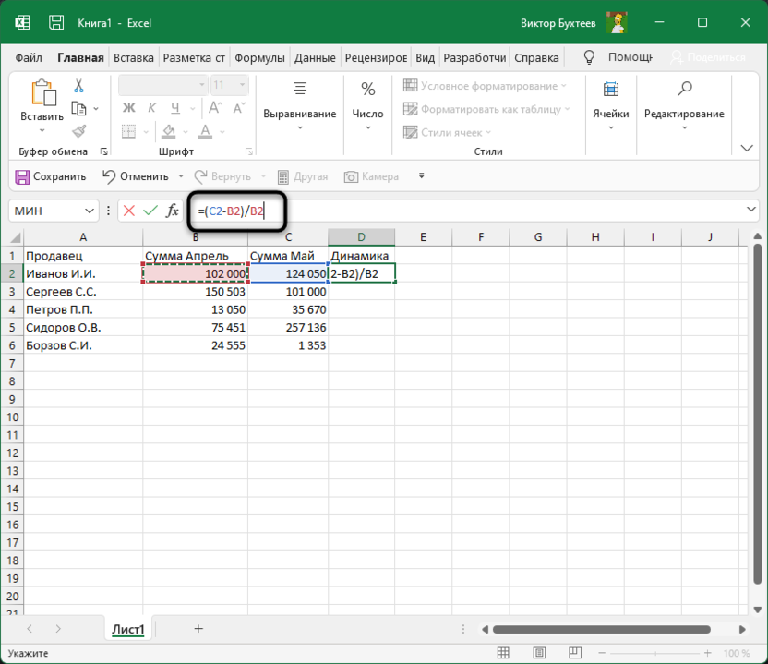Click Форматировать как таблицу button
Image resolution: width=768 pixels, height=664 pixels.
pos(486,109)
